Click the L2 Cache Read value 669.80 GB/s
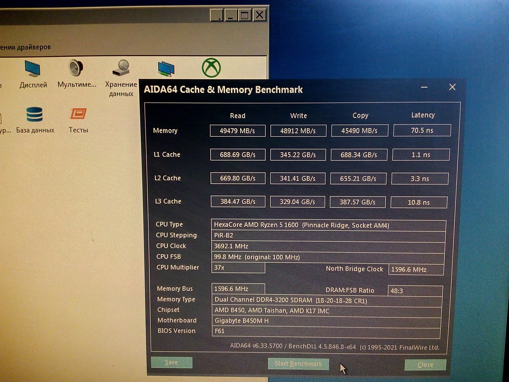Viewport: 509px width, 382px height. tap(238, 178)
